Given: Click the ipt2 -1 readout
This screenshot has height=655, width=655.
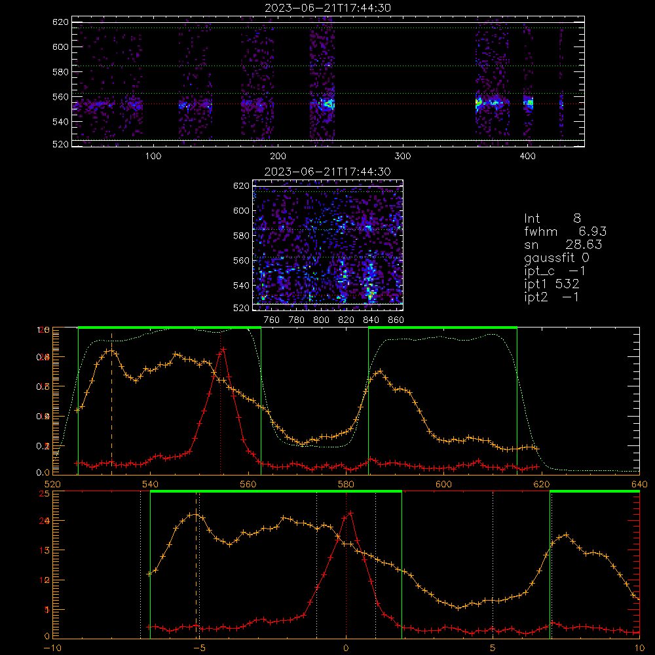Looking at the screenshot, I should [x=552, y=297].
